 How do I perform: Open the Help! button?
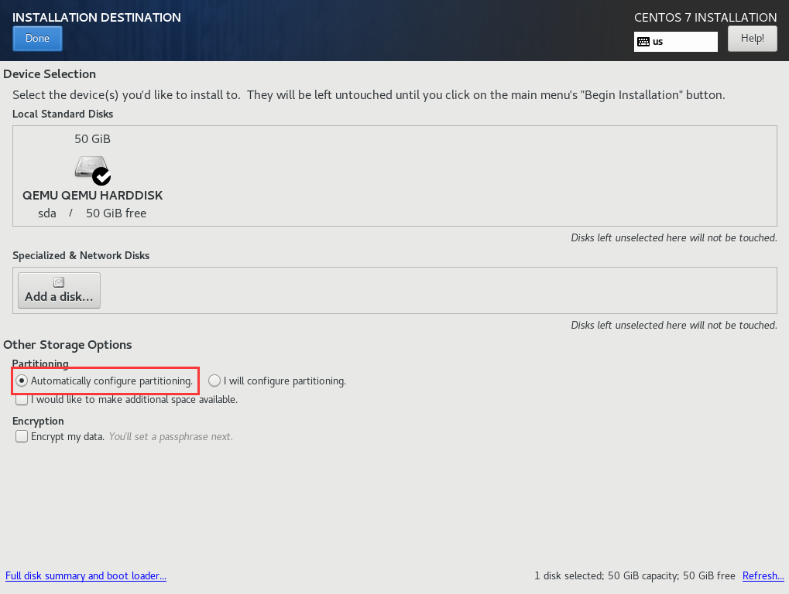click(753, 39)
